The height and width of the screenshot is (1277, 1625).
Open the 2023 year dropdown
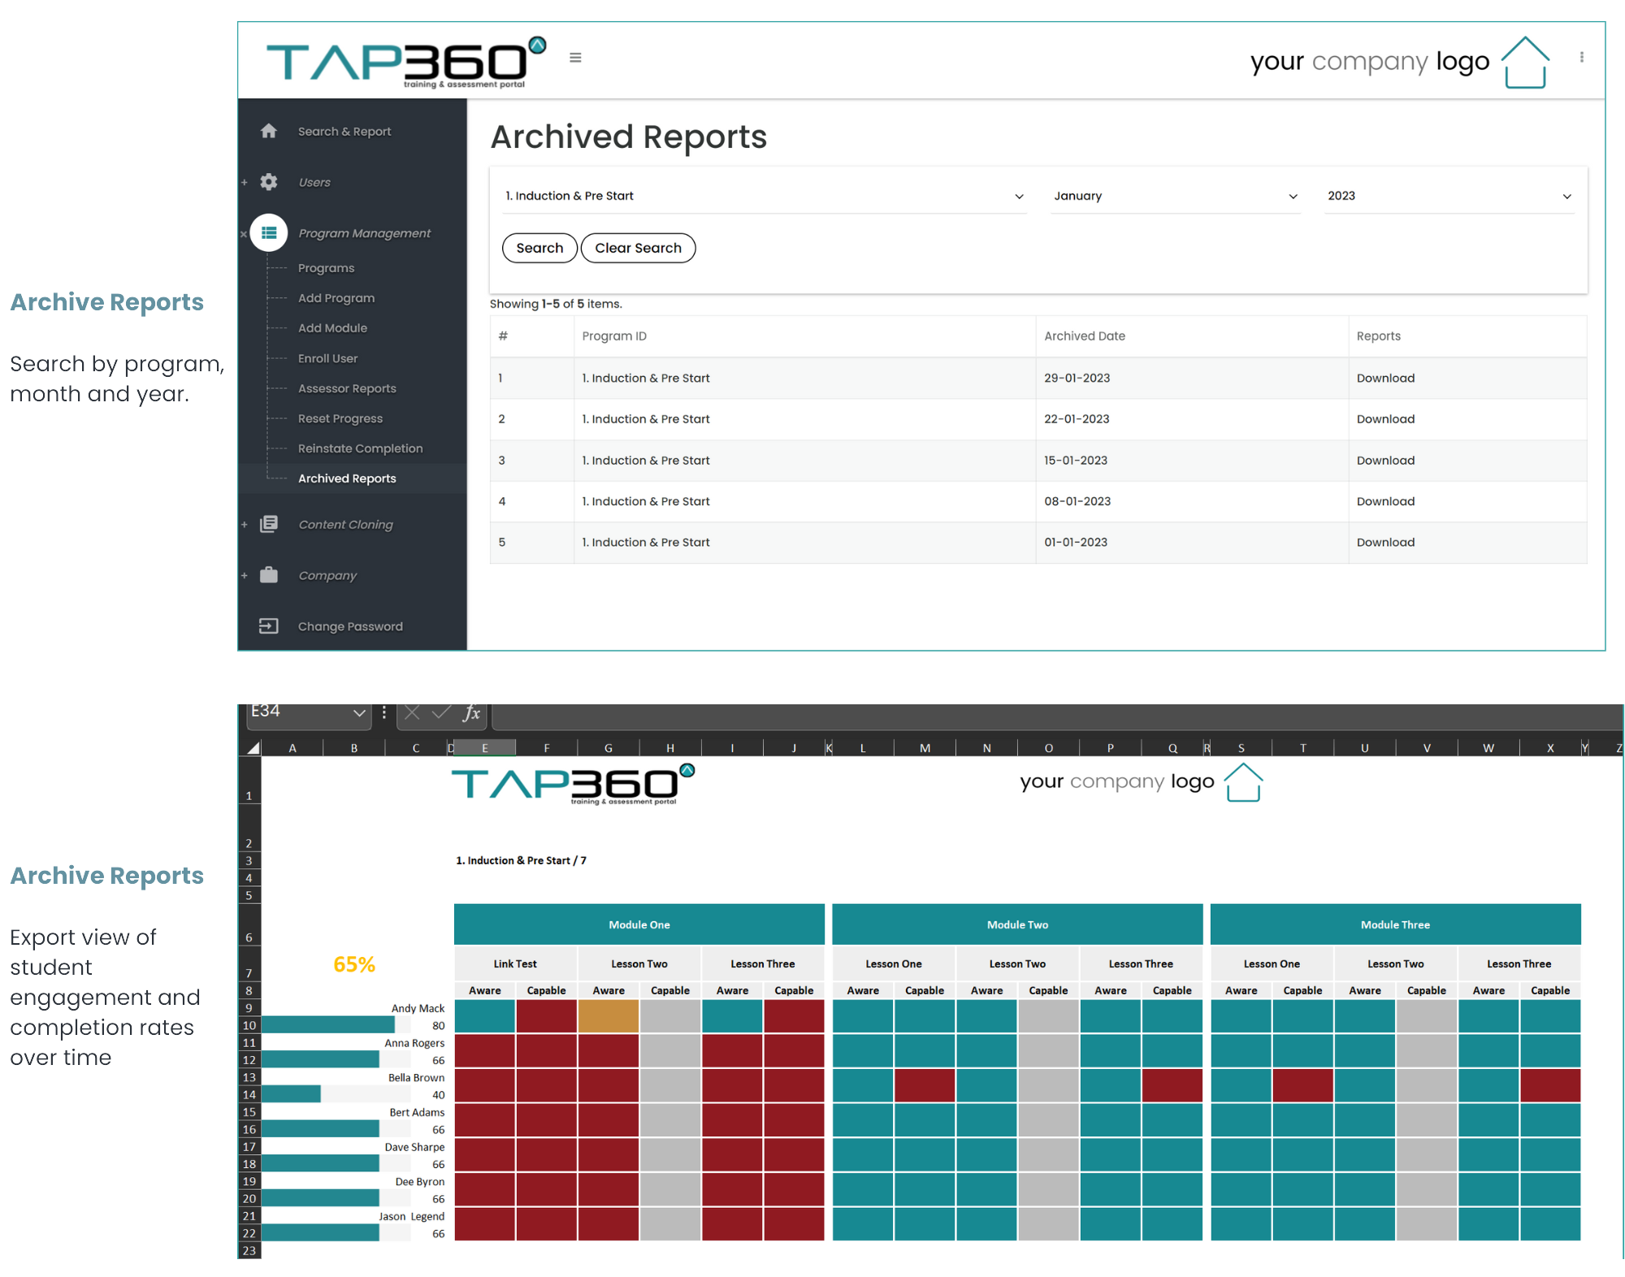1449,196
